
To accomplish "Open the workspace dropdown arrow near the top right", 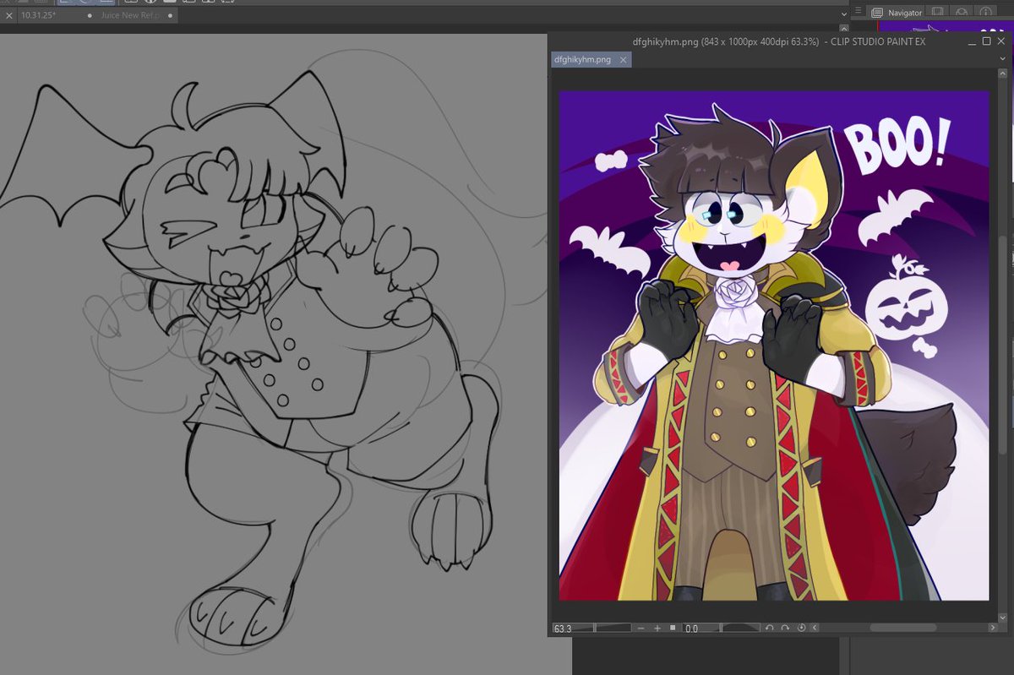I will coord(842,13).
